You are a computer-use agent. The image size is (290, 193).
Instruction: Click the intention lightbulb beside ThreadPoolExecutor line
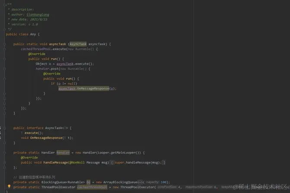[x=9, y=186]
